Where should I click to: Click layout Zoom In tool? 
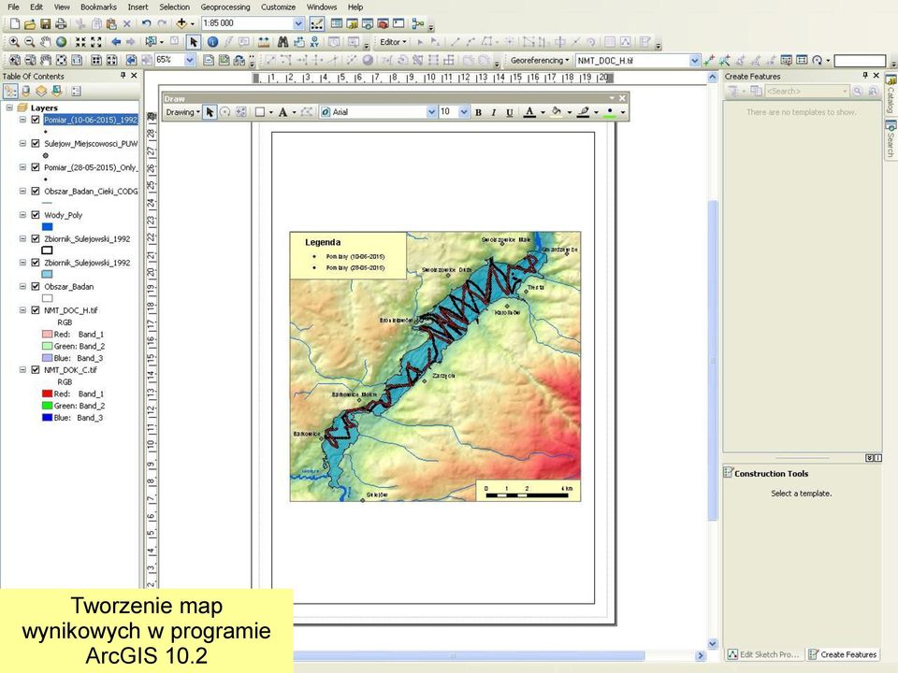pyautogui.click(x=15, y=60)
